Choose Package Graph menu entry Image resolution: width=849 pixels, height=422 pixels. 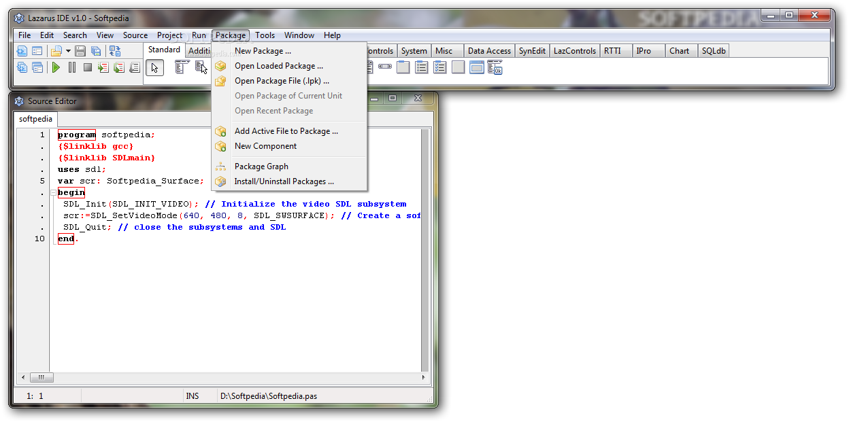click(289, 166)
